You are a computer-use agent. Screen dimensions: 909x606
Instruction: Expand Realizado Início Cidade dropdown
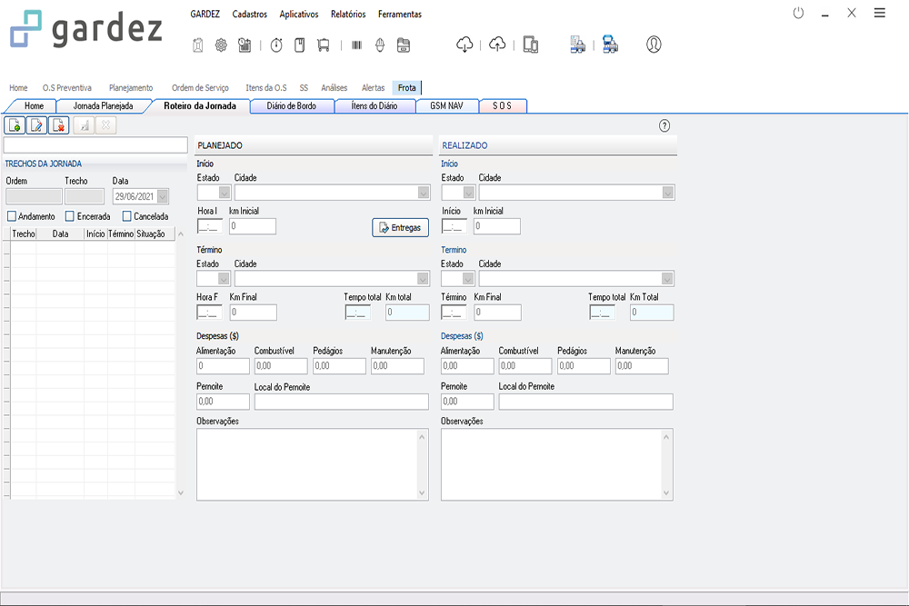click(668, 193)
